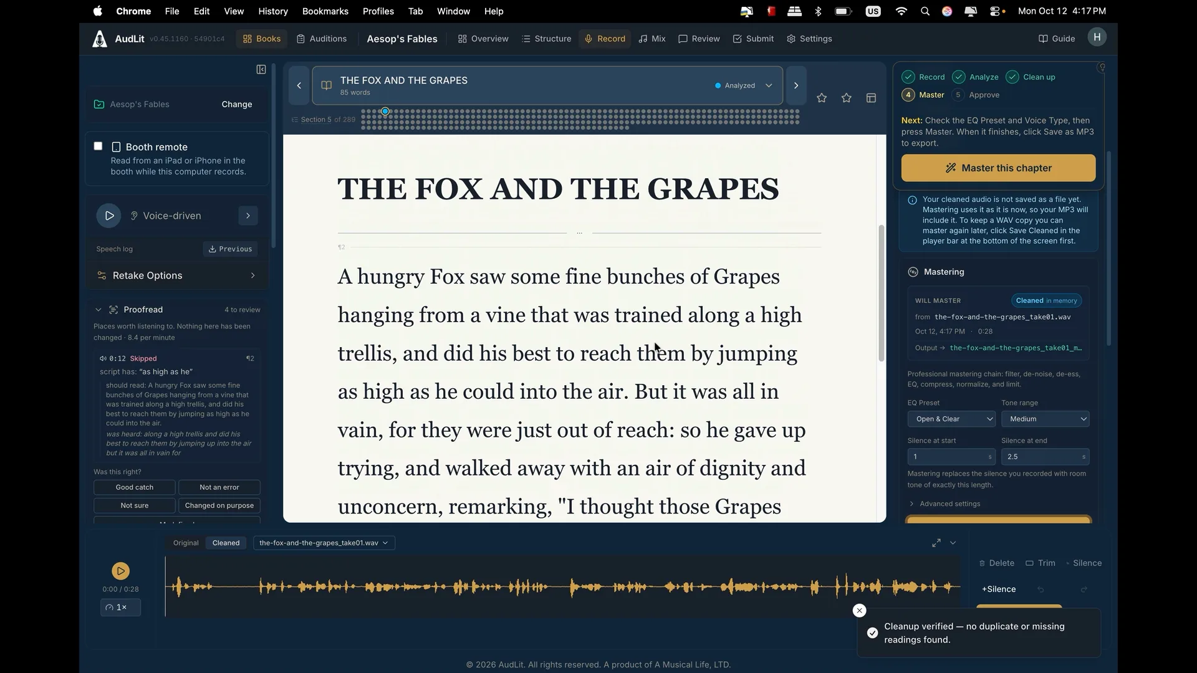1197x673 pixels.
Task: Click Change book button
Action: [237, 104]
